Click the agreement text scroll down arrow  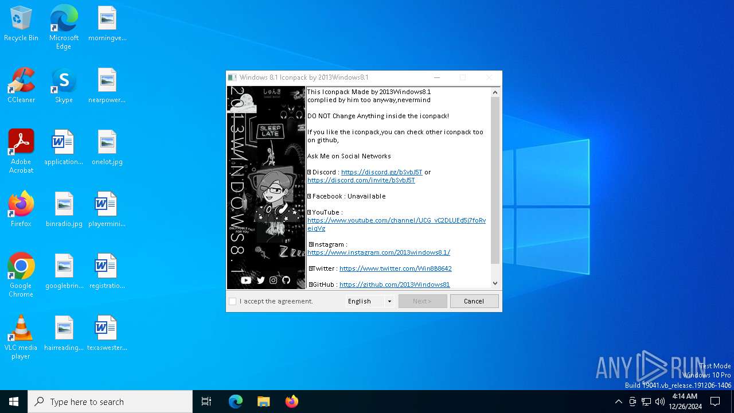click(495, 283)
